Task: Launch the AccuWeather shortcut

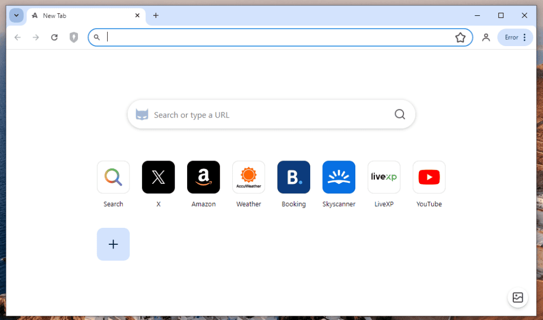Action: tap(248, 177)
